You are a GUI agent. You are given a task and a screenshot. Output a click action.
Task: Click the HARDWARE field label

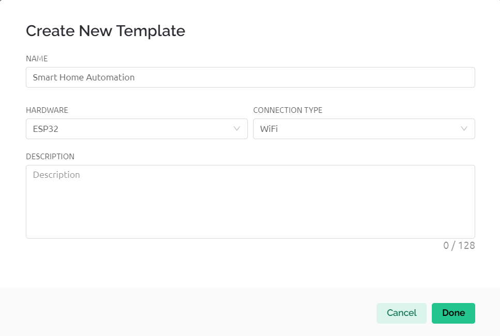[x=47, y=110]
